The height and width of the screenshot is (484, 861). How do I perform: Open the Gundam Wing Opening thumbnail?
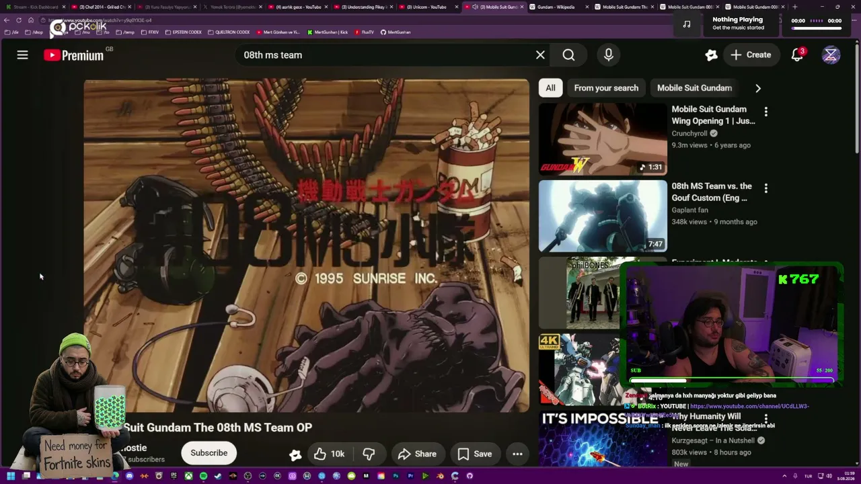(603, 139)
